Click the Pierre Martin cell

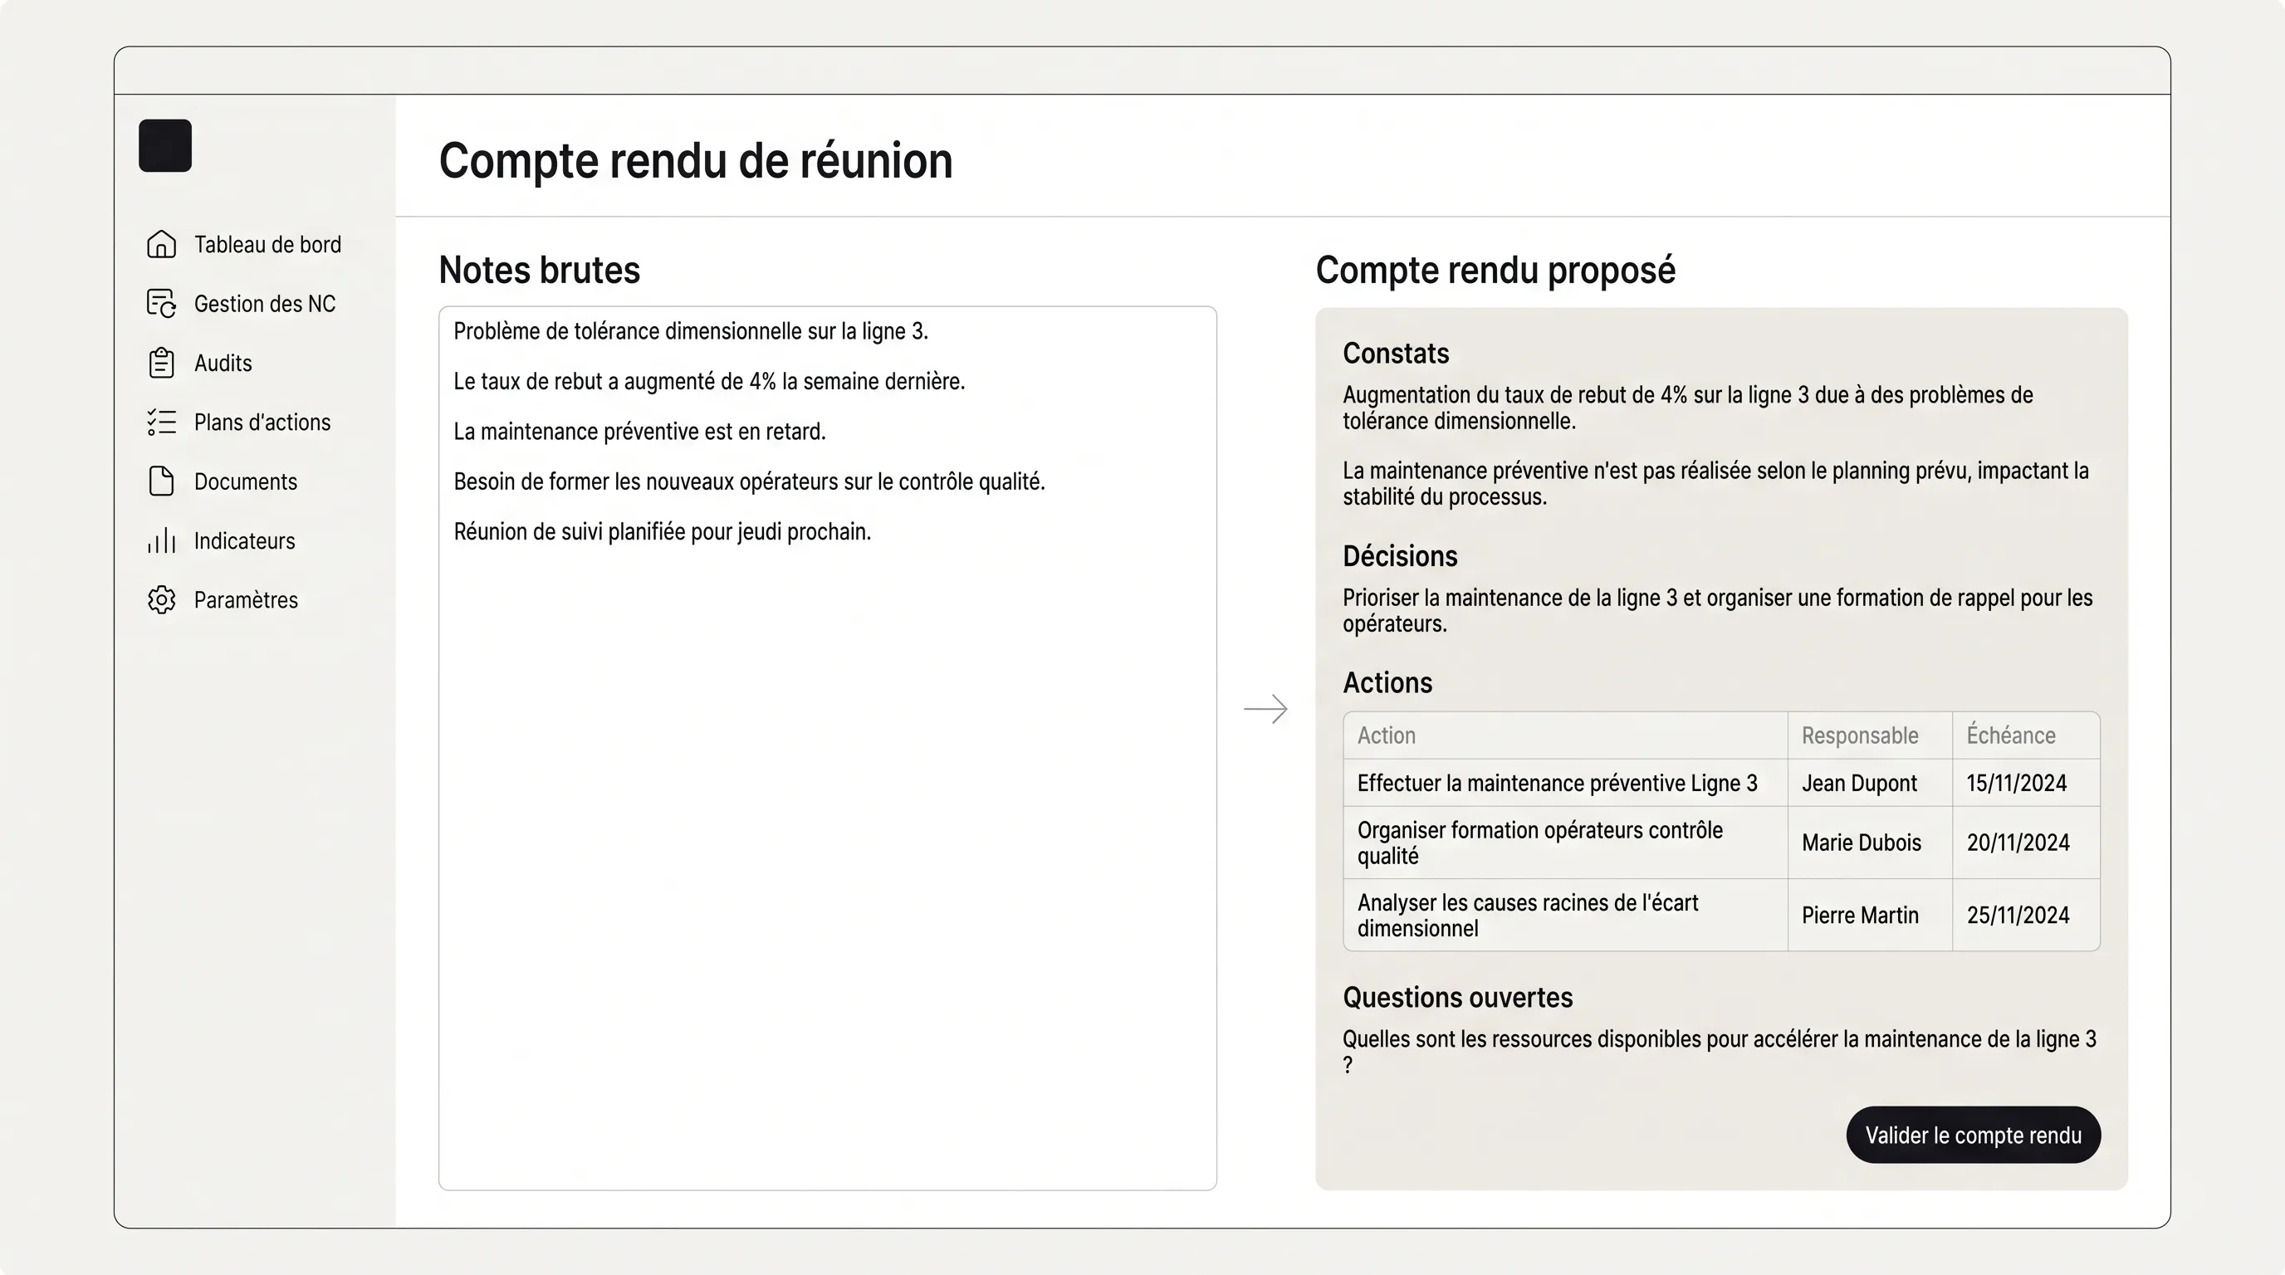[1870, 915]
